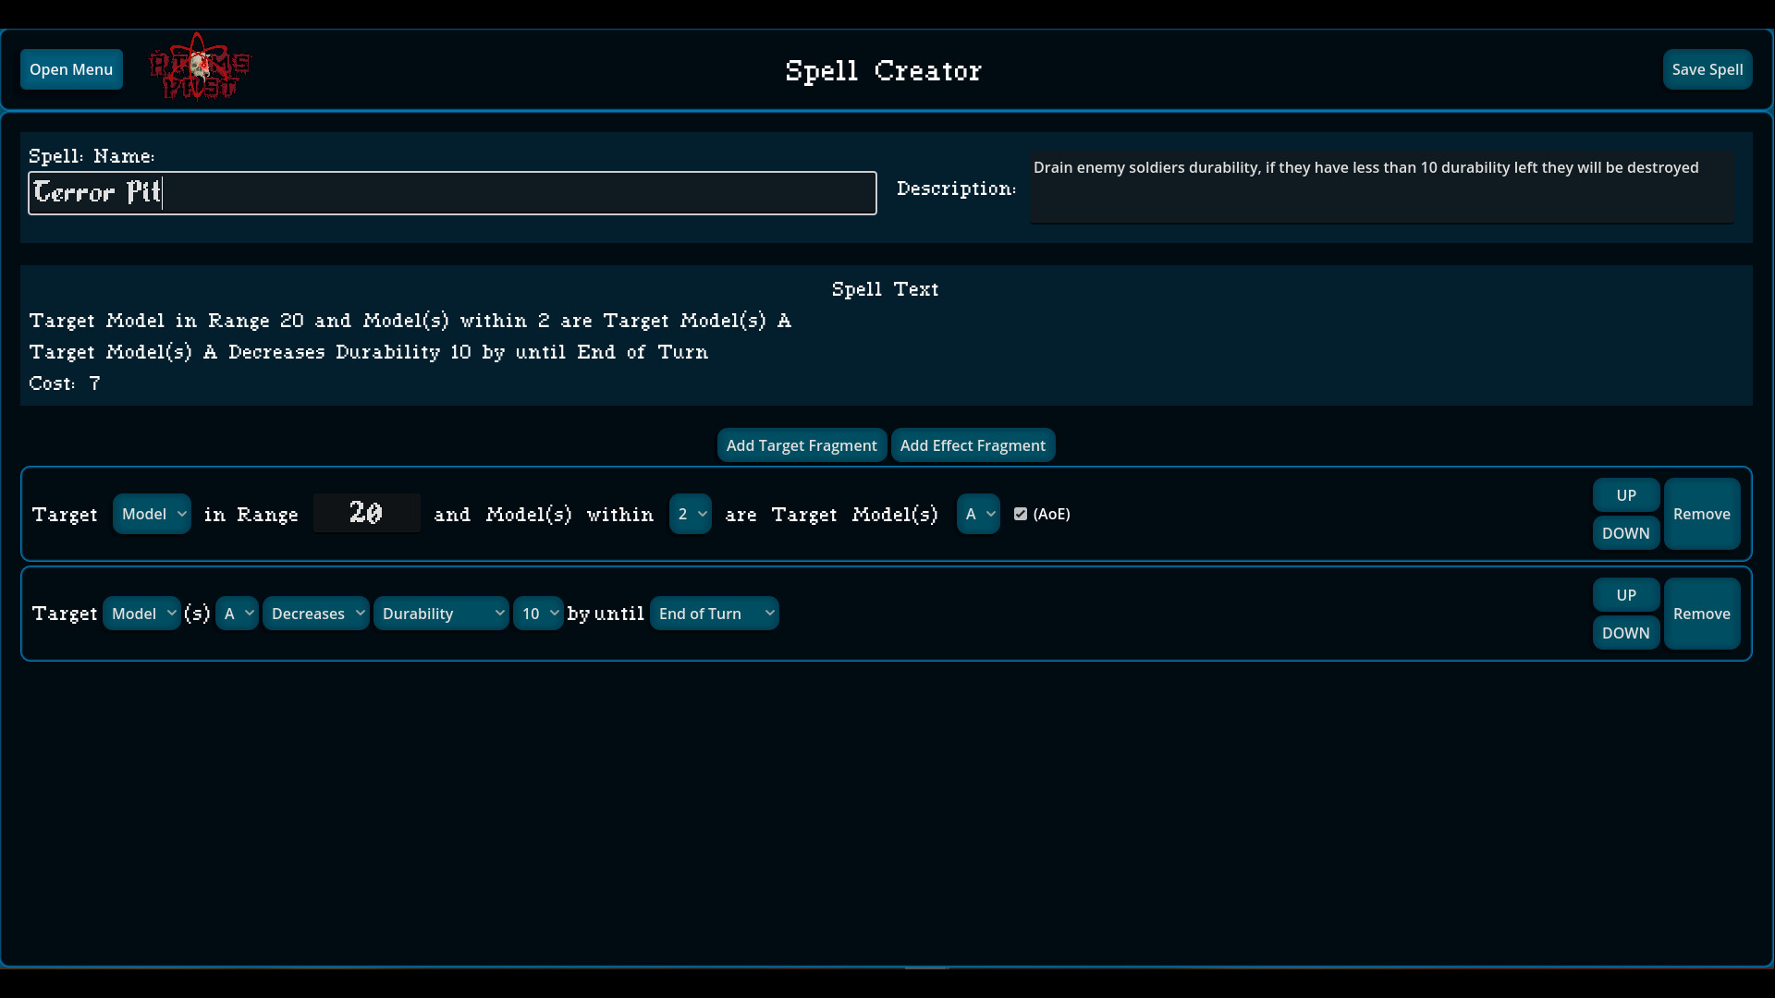Click the UP arrow for first fragment

1625,493
